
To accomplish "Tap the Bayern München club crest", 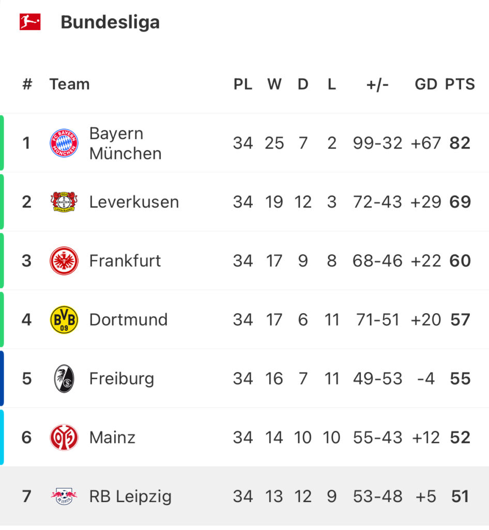I will [x=64, y=143].
